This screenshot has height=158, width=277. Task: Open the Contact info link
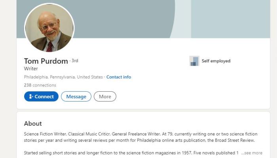[119, 77]
